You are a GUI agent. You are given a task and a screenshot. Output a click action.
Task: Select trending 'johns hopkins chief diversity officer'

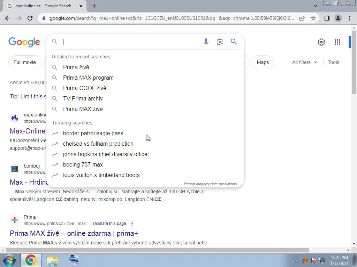(x=145, y=154)
